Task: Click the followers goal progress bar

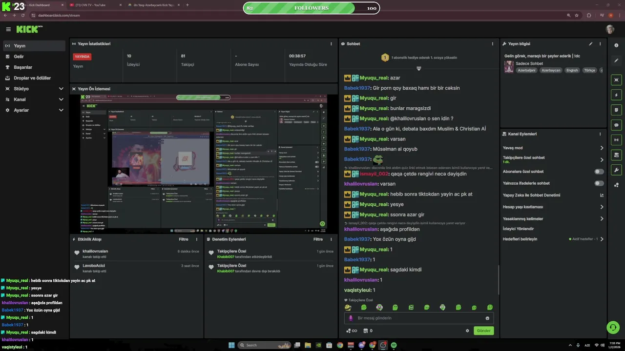Action: click(x=312, y=8)
